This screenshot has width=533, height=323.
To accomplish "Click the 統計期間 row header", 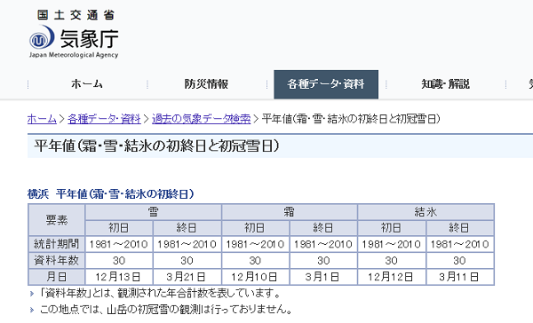I will (57, 244).
